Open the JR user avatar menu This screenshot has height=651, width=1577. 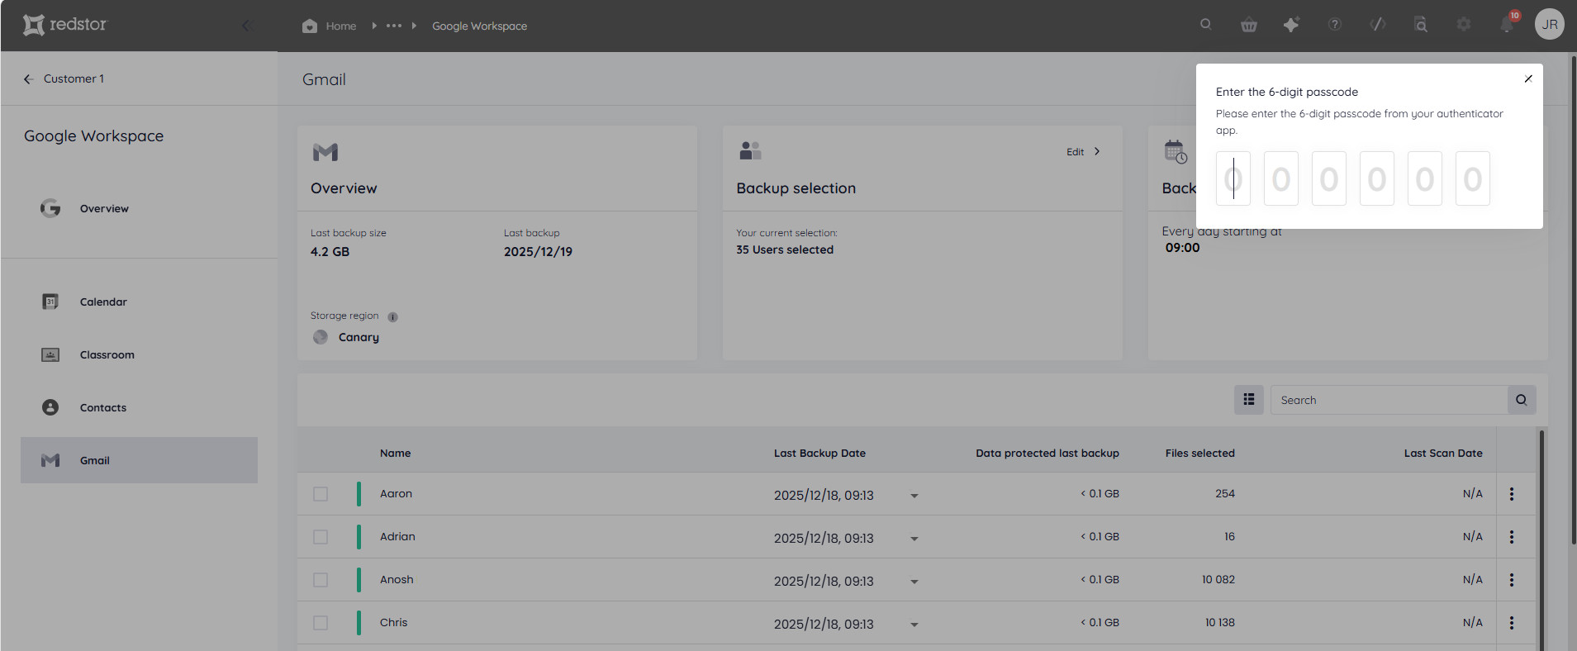coord(1550,24)
